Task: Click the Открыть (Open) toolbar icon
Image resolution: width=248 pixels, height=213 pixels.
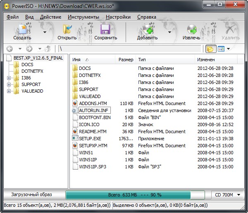Action: tap(67, 30)
